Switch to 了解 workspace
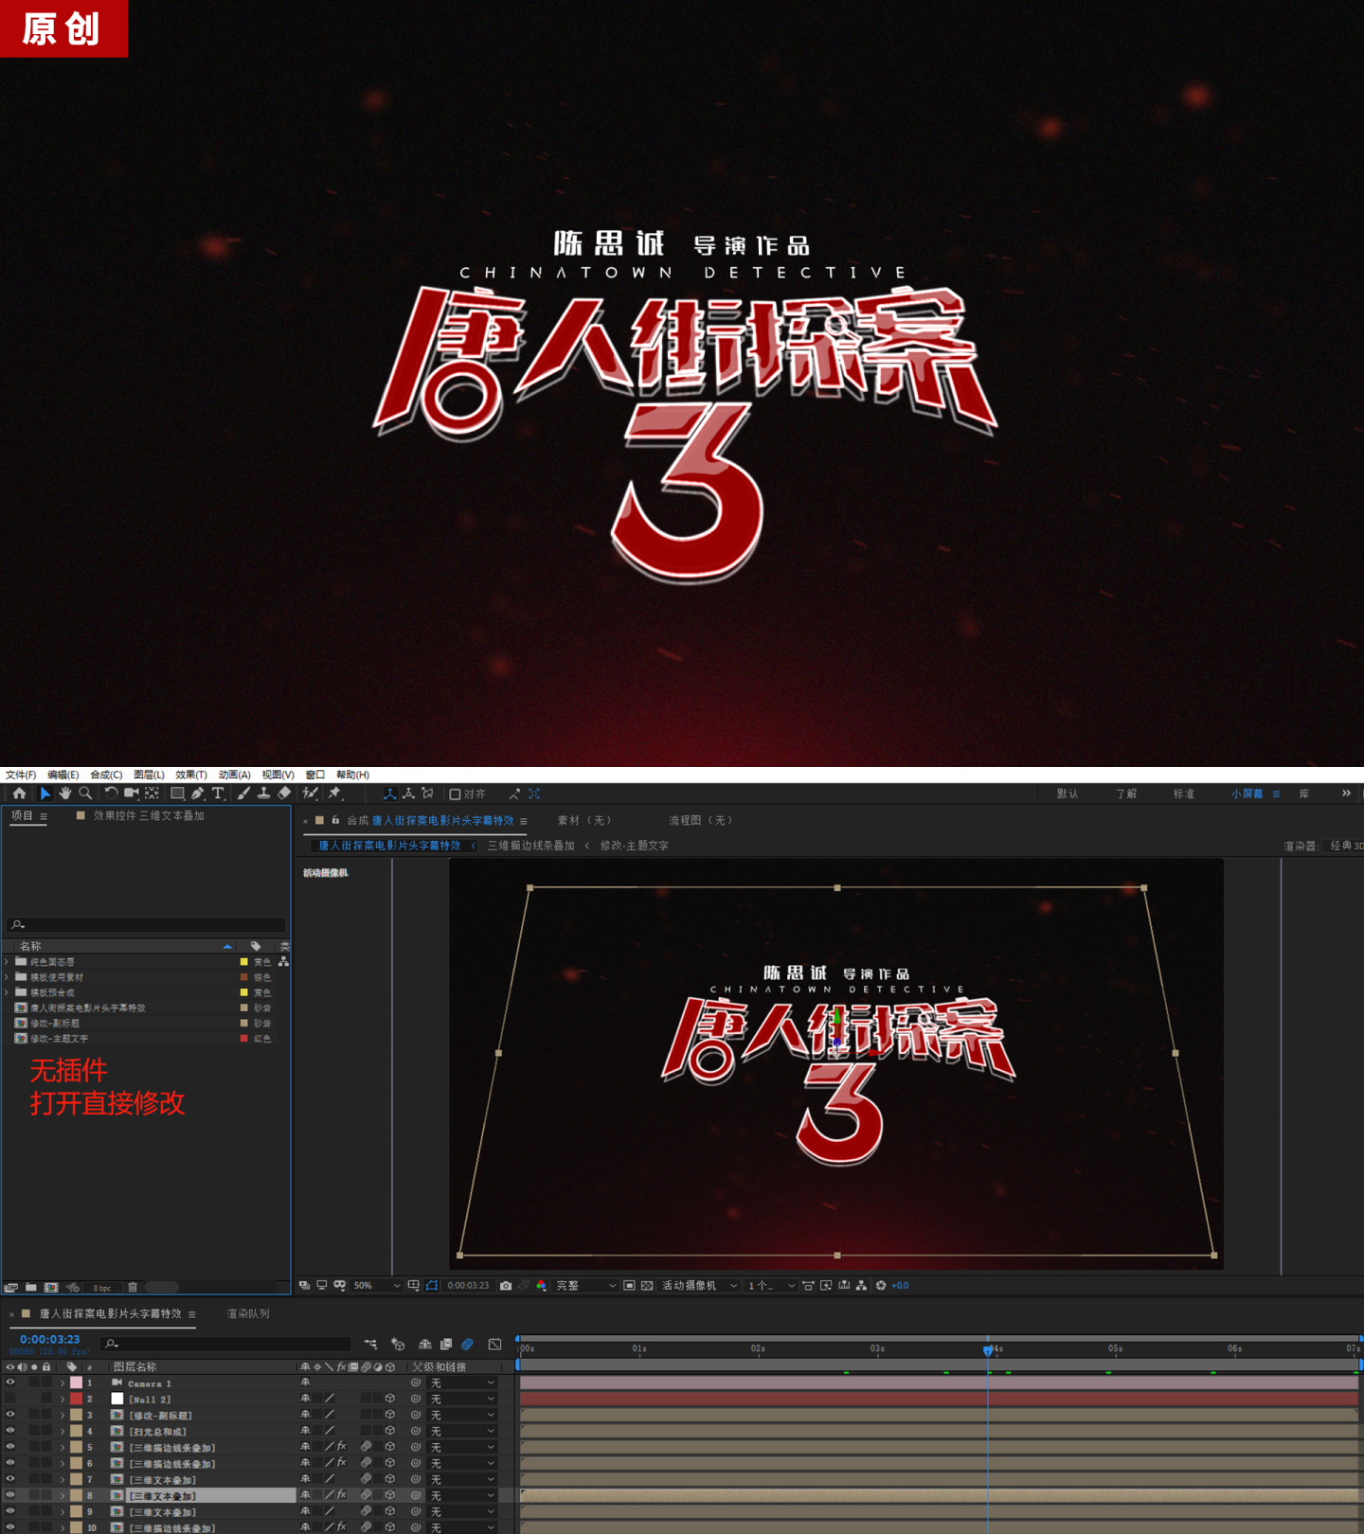The width and height of the screenshot is (1364, 1534). (1126, 794)
